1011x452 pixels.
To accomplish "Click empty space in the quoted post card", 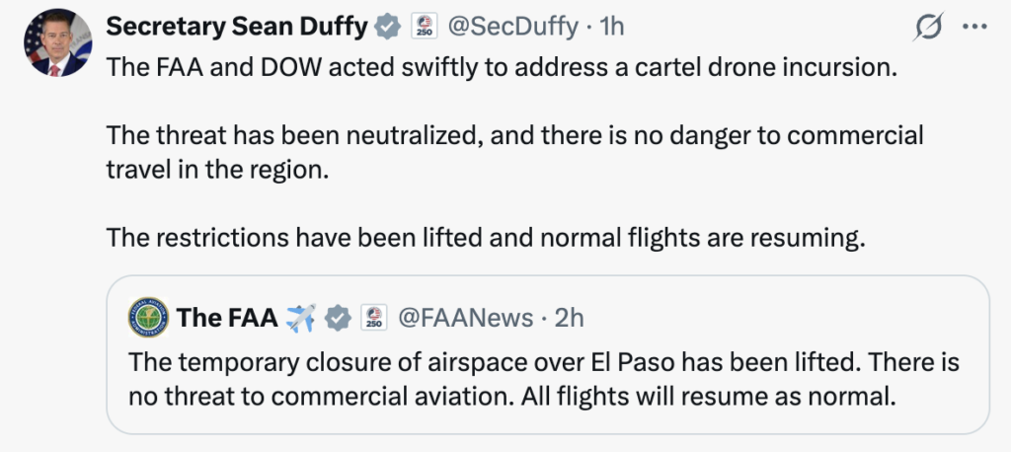I will tap(790, 316).
